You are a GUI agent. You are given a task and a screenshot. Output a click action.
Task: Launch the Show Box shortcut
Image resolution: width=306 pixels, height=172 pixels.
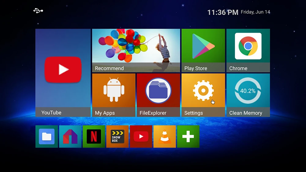pos(118,137)
